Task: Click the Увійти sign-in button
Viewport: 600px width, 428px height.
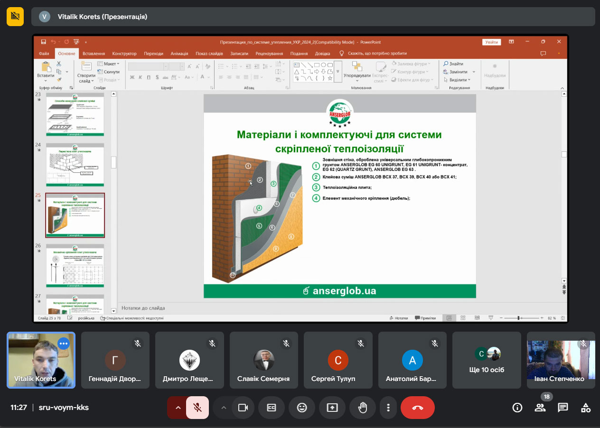Action: pyautogui.click(x=491, y=42)
